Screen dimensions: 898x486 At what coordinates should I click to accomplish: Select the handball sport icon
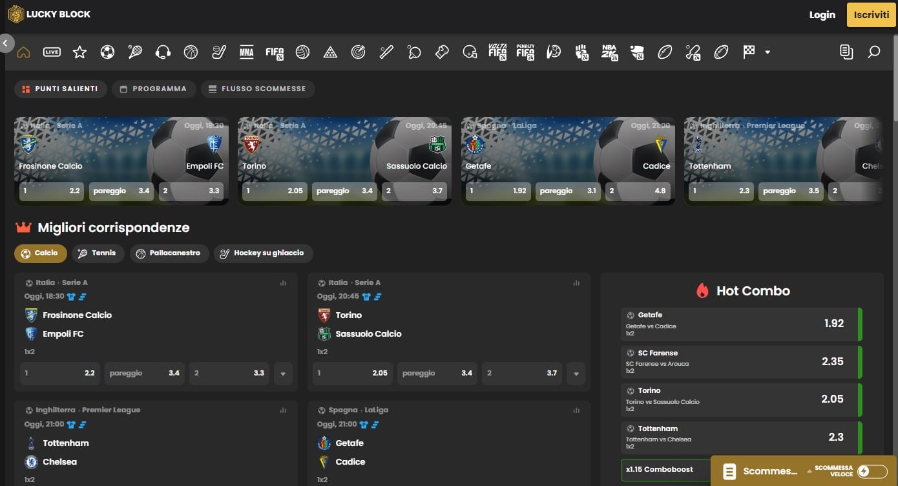(x=554, y=52)
